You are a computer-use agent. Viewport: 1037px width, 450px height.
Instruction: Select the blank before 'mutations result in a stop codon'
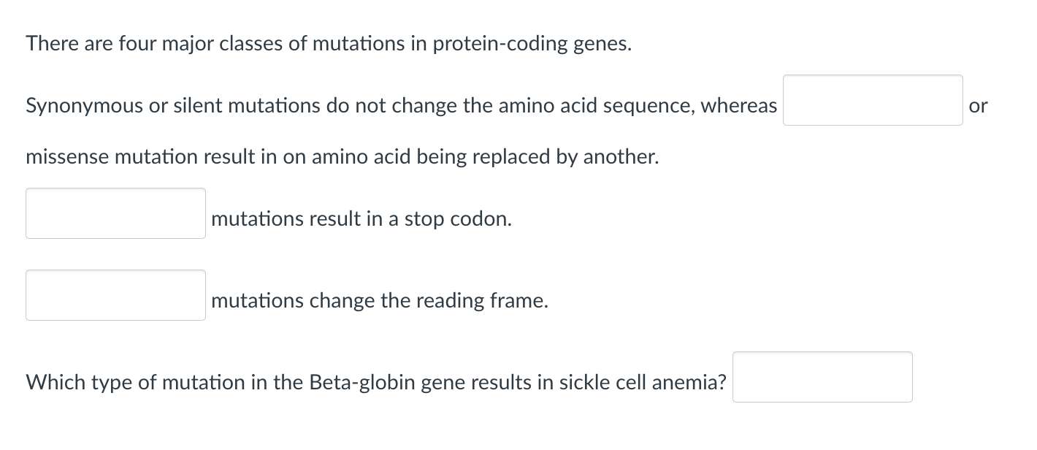(115, 213)
